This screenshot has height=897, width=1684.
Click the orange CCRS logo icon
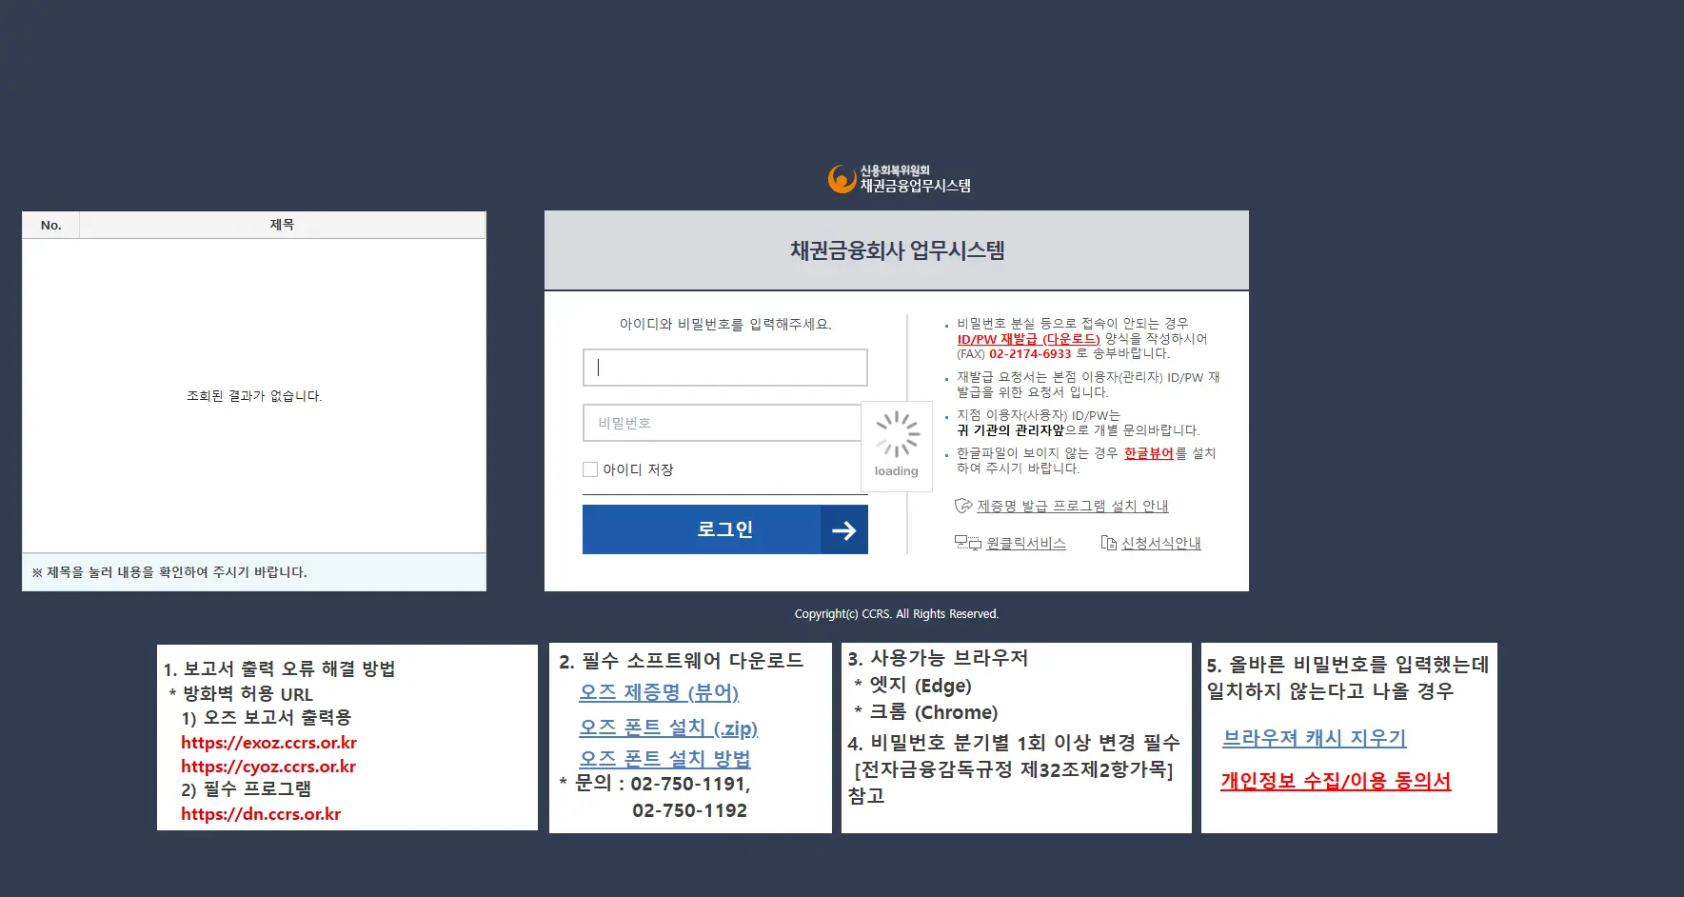pos(842,179)
